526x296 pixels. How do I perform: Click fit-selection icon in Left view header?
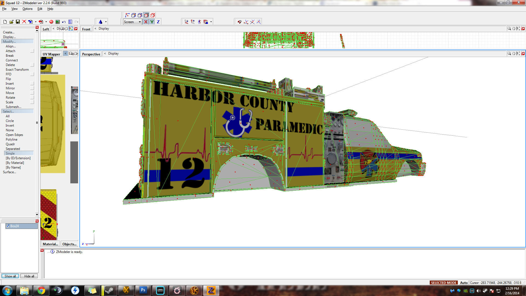tap(71, 29)
